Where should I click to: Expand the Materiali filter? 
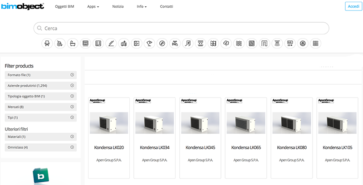point(40,136)
